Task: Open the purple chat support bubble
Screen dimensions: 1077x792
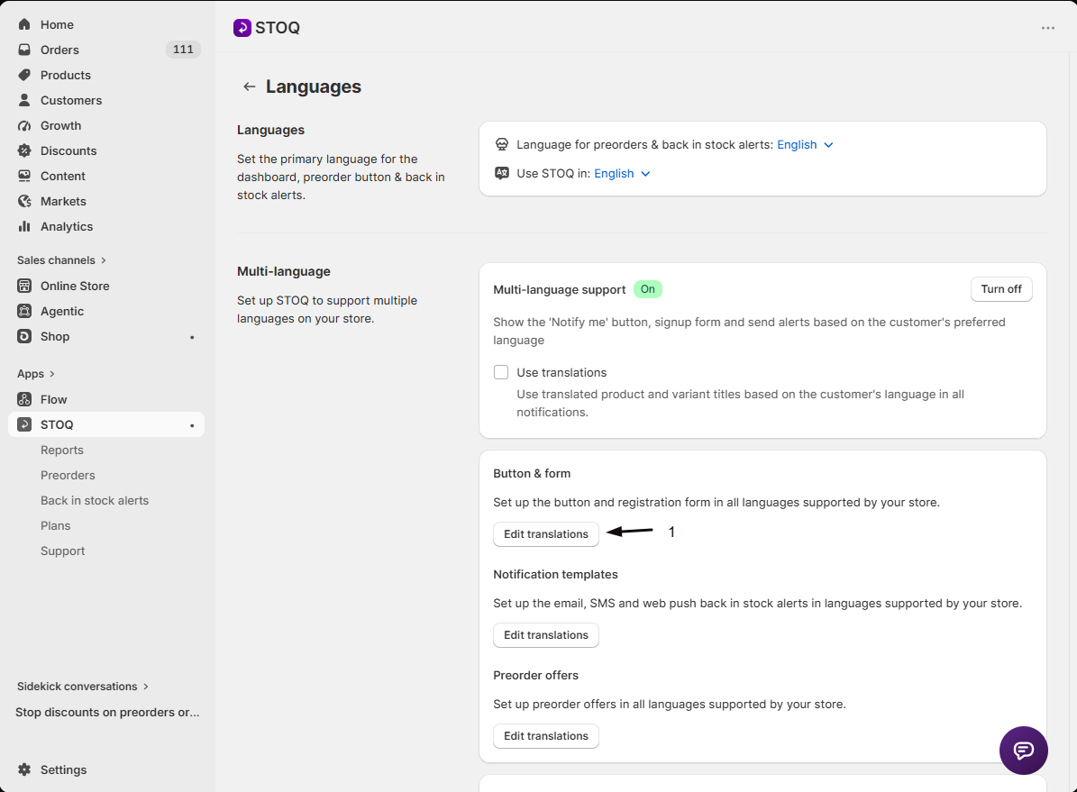Action: 1024,750
